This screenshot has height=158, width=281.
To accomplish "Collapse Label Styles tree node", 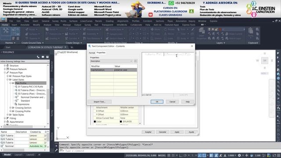I will (7, 79).
